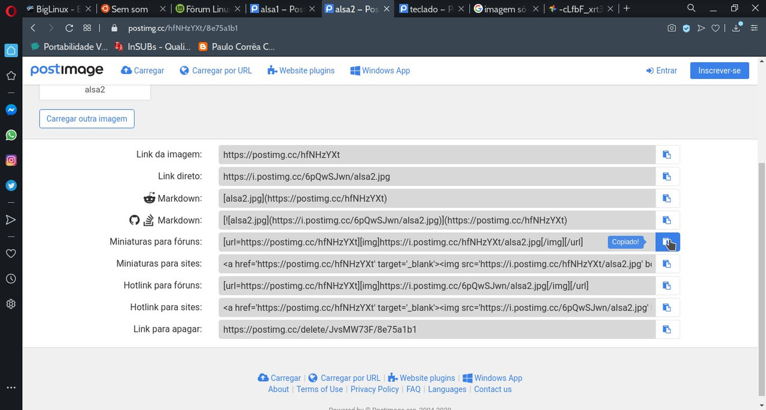Open the Languages footer link
This screenshot has height=410, width=766.
447,389
